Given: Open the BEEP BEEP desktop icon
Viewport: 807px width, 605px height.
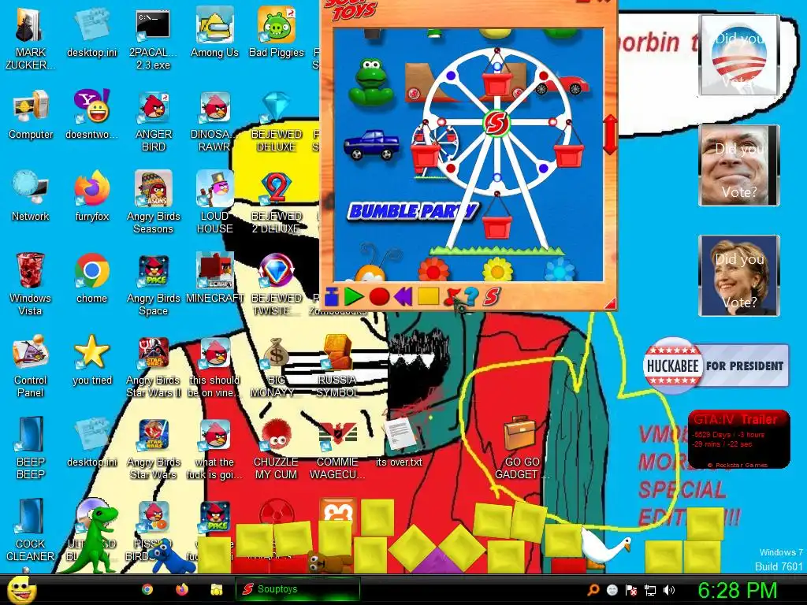Looking at the screenshot, I should (x=31, y=447).
